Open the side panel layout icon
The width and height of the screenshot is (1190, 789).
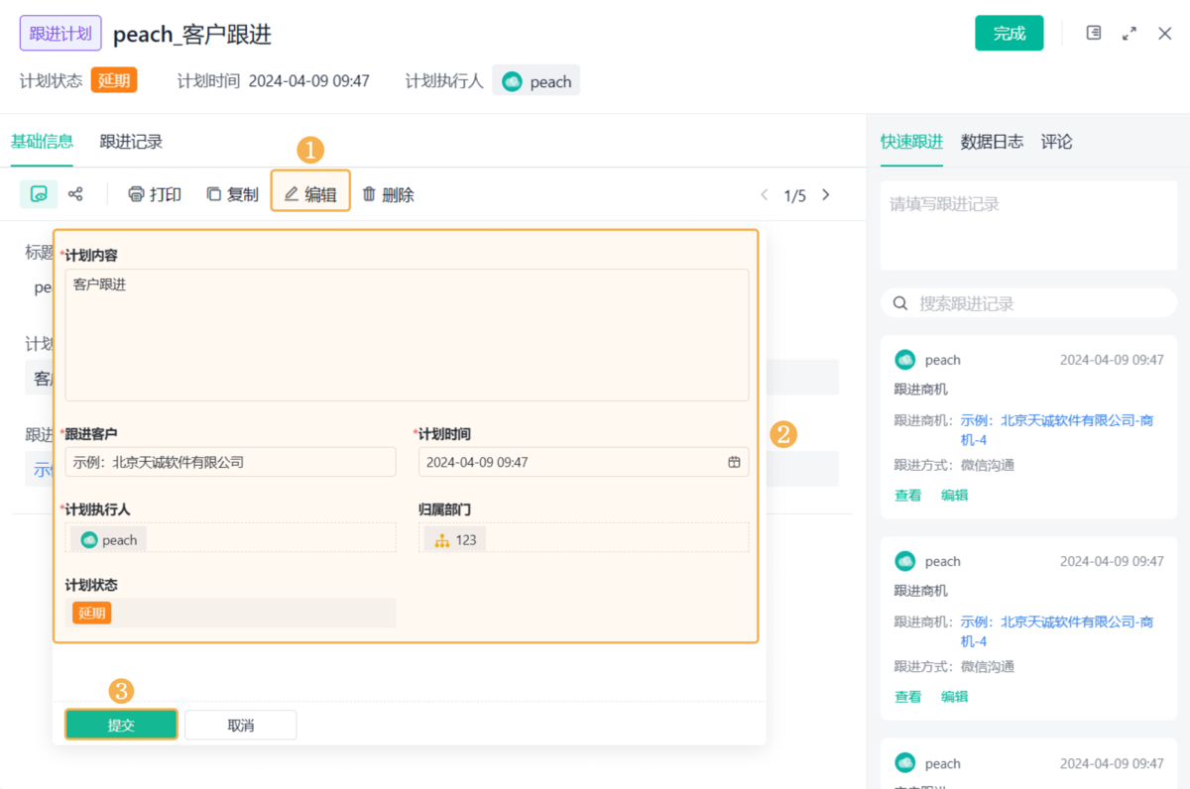pos(1094,33)
